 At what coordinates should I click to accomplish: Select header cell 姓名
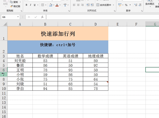[20, 56]
